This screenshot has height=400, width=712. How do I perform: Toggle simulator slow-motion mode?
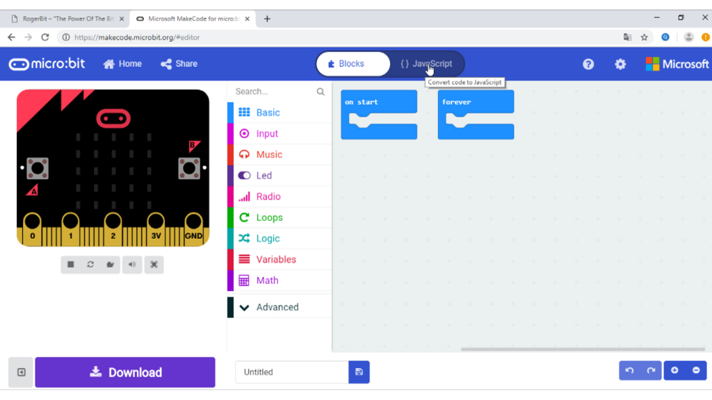click(110, 265)
